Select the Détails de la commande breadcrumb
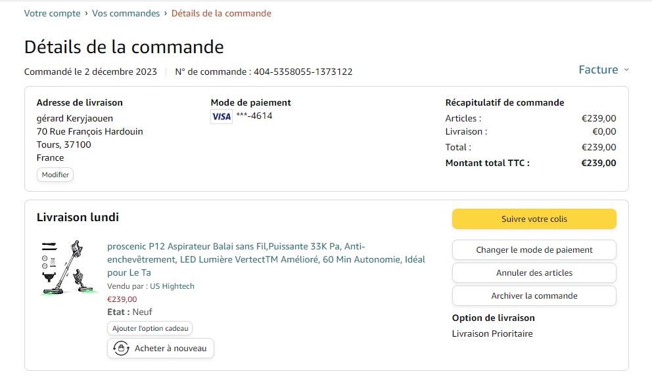Viewport: 652px width, 384px height. [x=221, y=13]
